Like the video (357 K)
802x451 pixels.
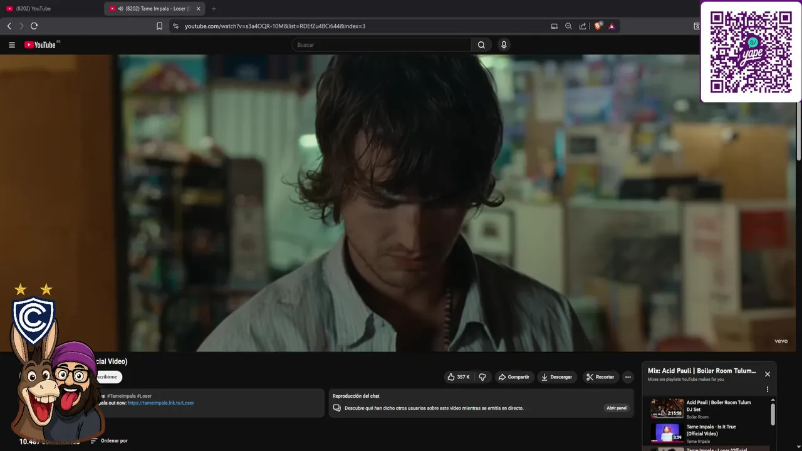tap(458, 377)
